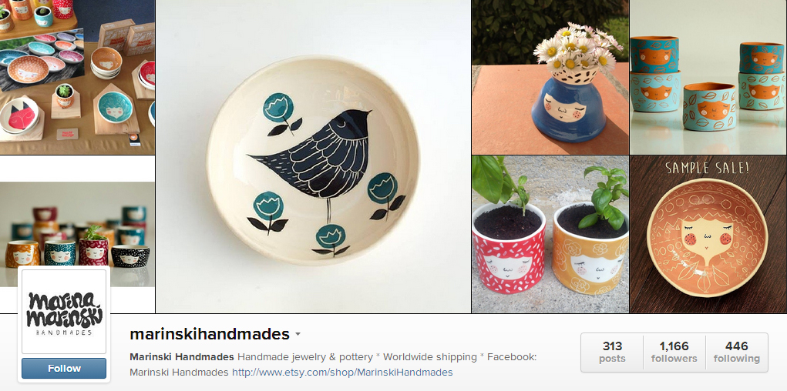View the 313 posts count
787x391 pixels.
(612, 353)
